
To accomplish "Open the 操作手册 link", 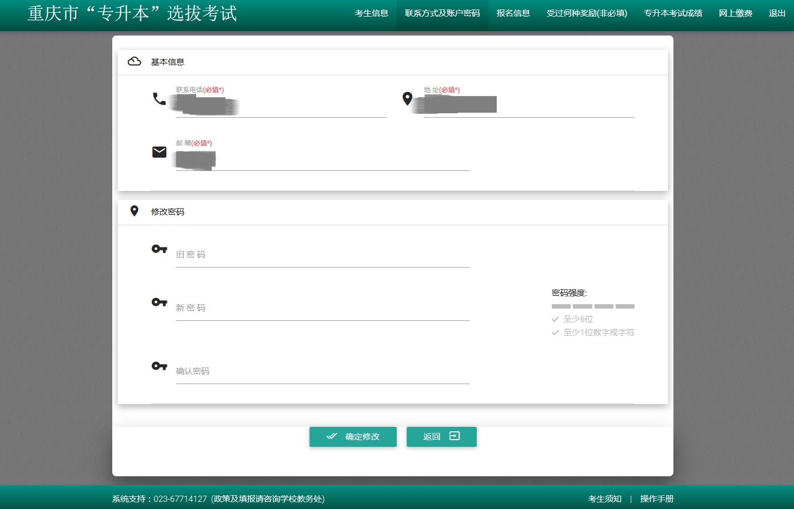I will coord(656,499).
